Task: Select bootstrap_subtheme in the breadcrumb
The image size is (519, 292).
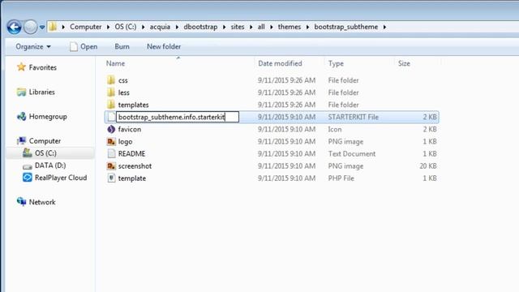Action: coord(346,27)
